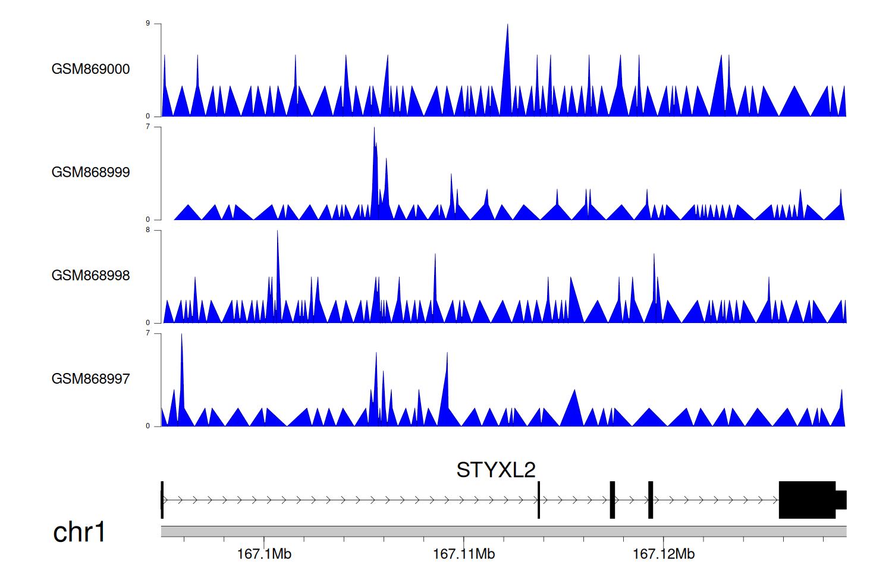Select the 167.11Mb position label
Image resolution: width=892 pixels, height=583 pixels.
pyautogui.click(x=463, y=554)
